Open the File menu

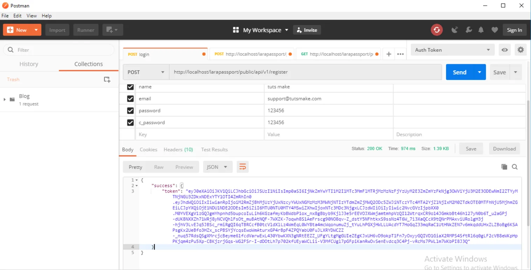5,16
